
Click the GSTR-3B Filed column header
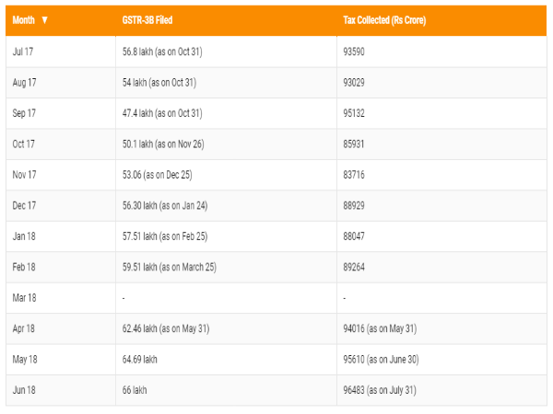147,19
